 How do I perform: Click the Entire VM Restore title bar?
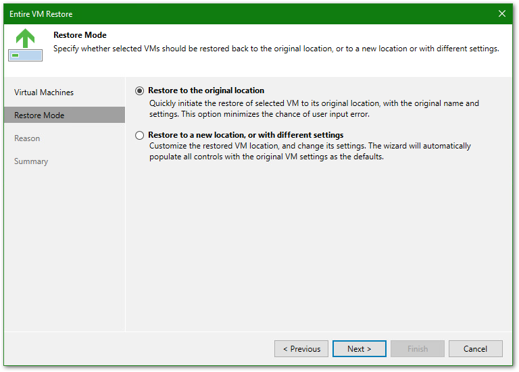[x=203, y=14]
